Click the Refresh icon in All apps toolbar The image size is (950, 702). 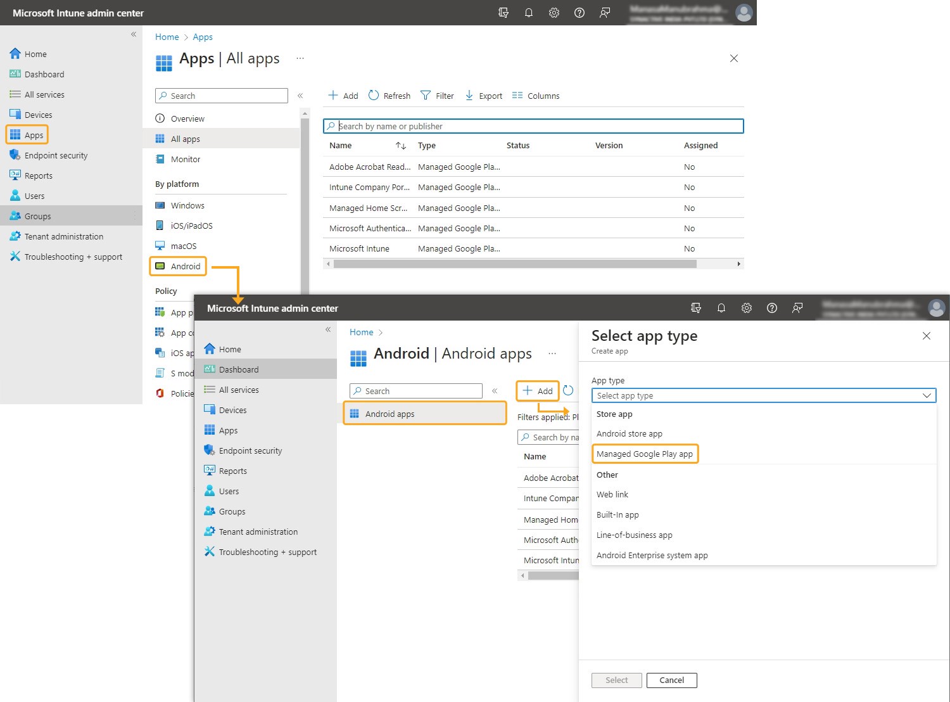pos(374,95)
